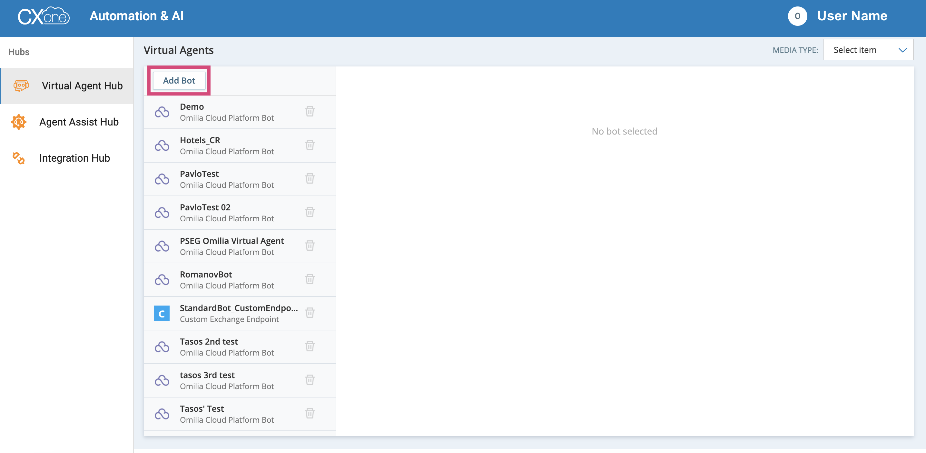
Task: Click the user avatar circle in header
Action: 797,16
